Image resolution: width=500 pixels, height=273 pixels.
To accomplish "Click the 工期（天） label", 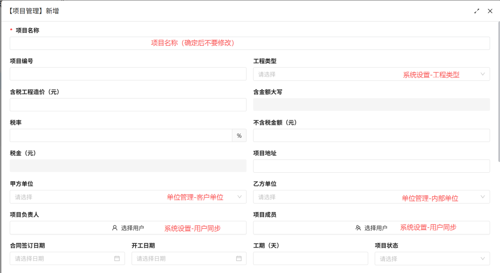I will pos(266,246).
